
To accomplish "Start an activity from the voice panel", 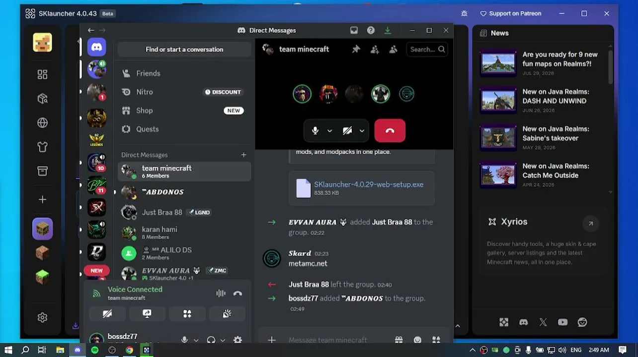I will (x=187, y=314).
